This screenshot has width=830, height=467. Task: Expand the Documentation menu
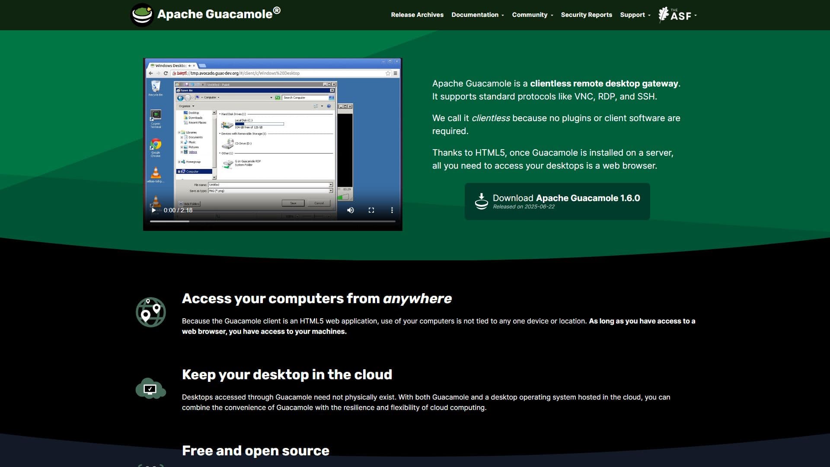(478, 15)
